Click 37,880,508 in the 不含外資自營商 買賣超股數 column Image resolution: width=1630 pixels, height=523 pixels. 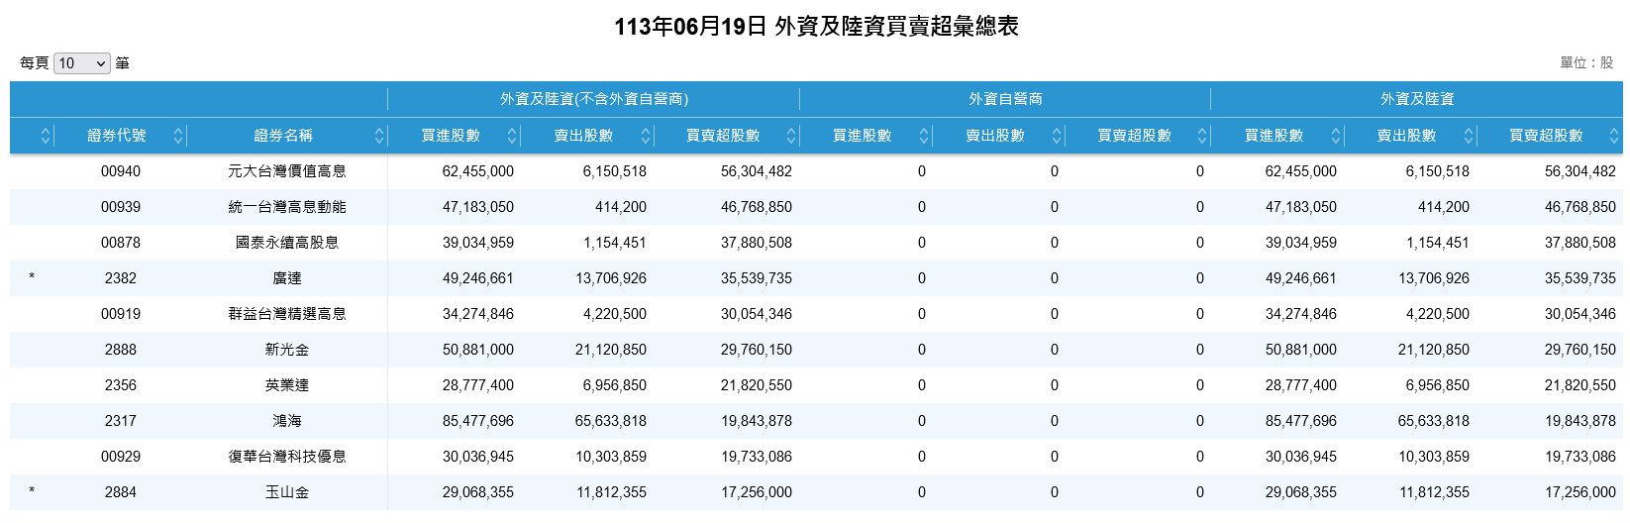pyautogui.click(x=757, y=243)
